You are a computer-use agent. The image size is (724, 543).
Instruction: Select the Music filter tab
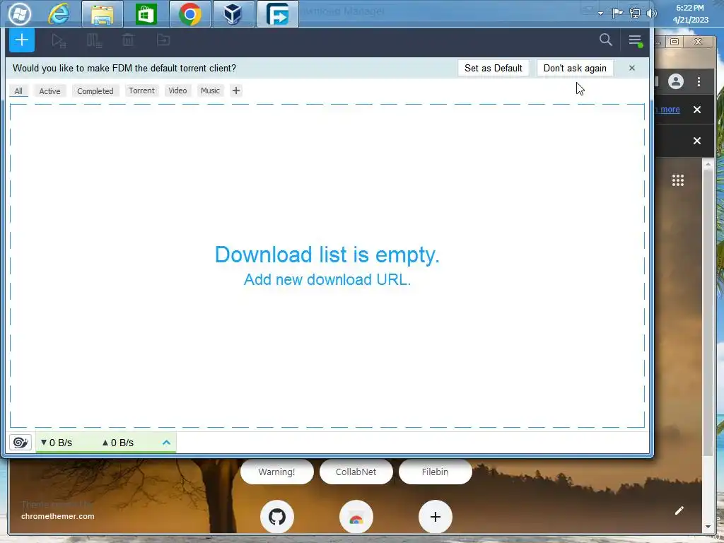[210, 90]
